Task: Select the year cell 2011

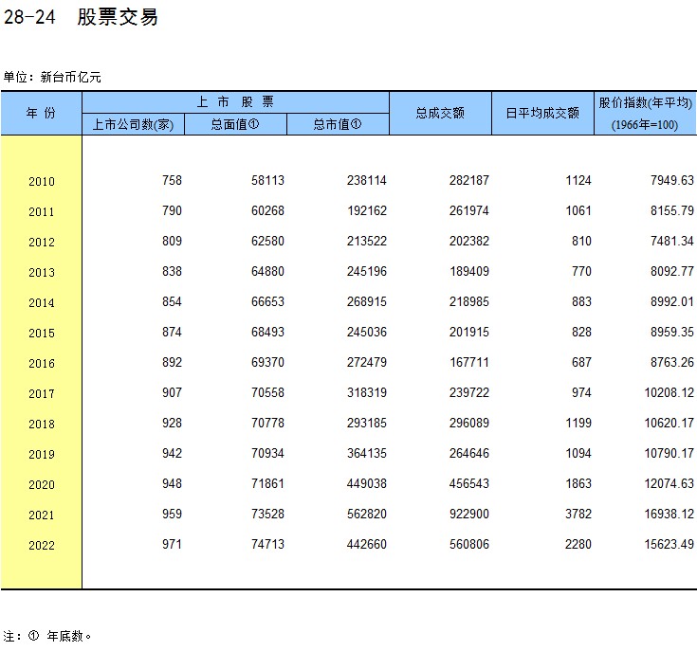Action: tap(42, 212)
